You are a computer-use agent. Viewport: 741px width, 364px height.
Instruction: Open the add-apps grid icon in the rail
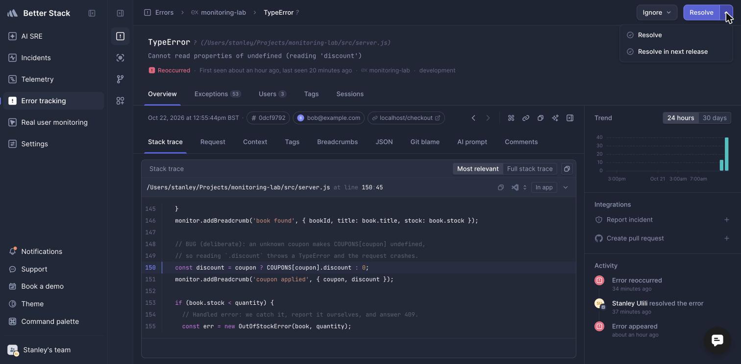click(120, 101)
